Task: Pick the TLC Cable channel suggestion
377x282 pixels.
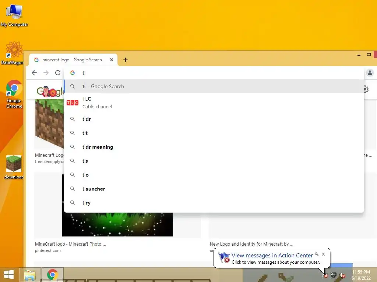Action: click(214, 103)
